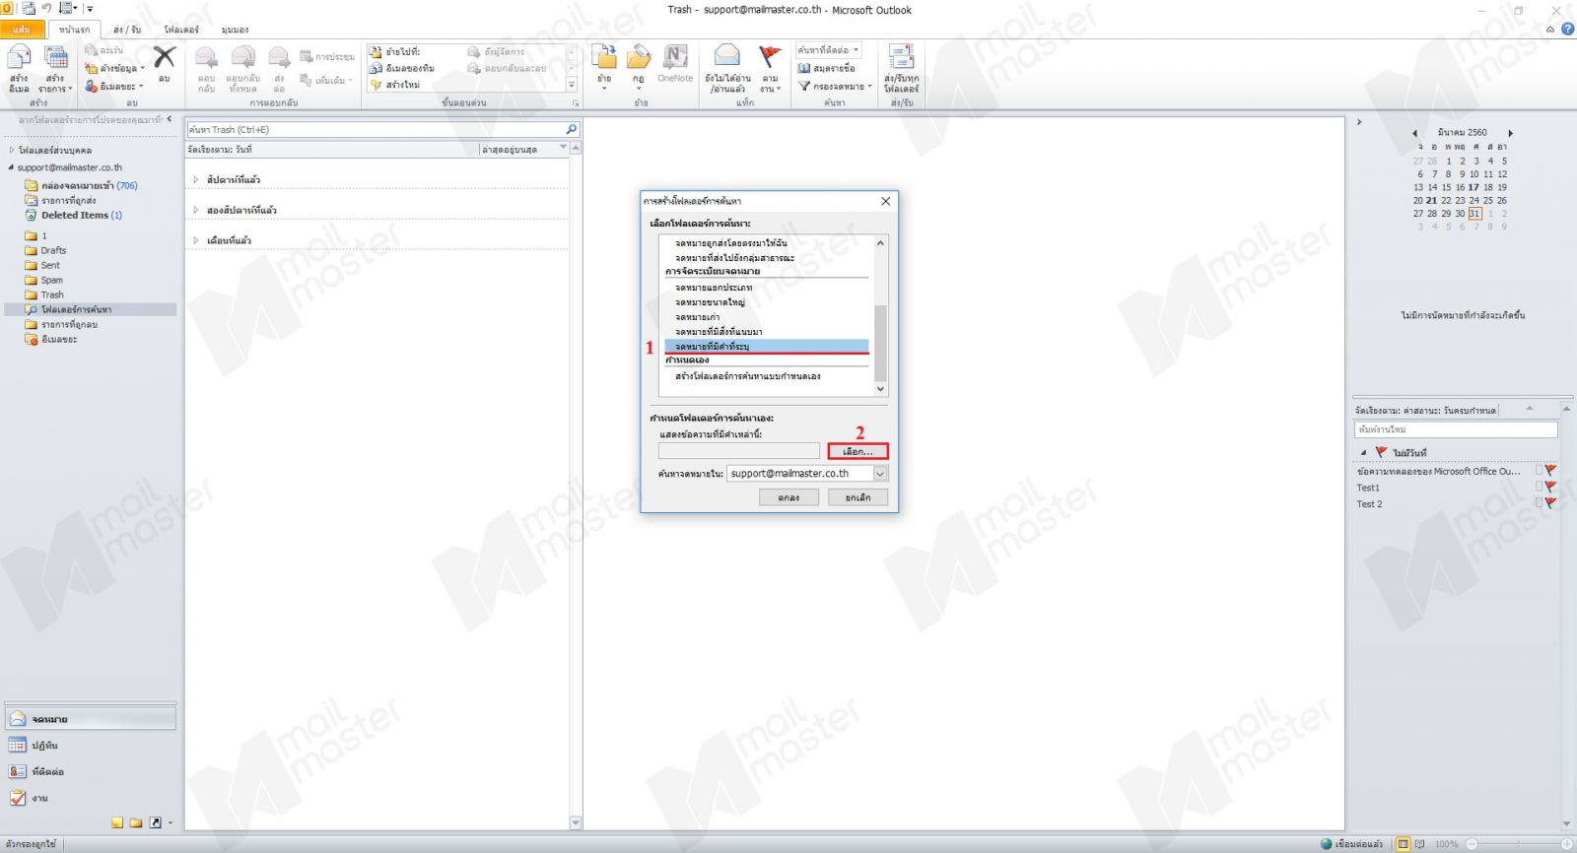
Task: Open the File (แฟ้ม) tab
Action: pos(22,30)
